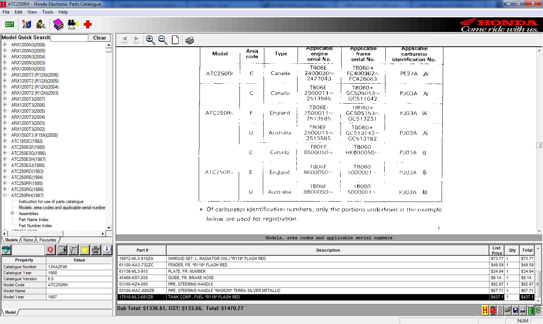The height and width of the screenshot is (324, 543).
Task: Open the Help menu
Action: pyautogui.click(x=63, y=12)
